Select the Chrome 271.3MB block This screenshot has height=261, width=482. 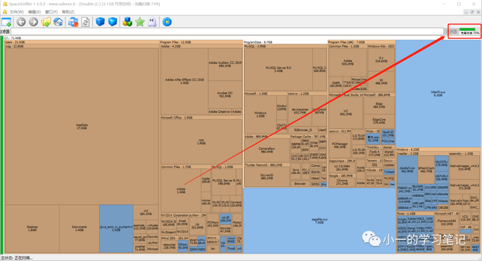click(x=342, y=182)
